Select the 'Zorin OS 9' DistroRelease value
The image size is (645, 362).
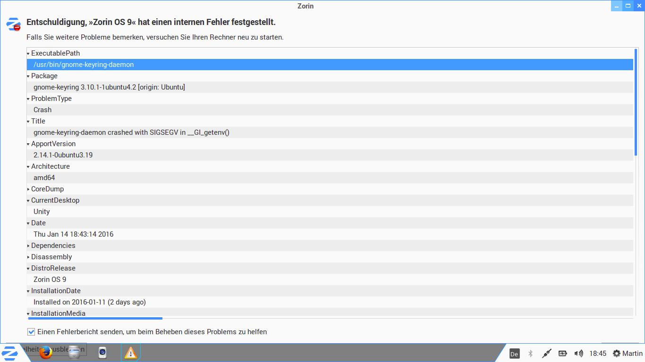pyautogui.click(x=50, y=280)
